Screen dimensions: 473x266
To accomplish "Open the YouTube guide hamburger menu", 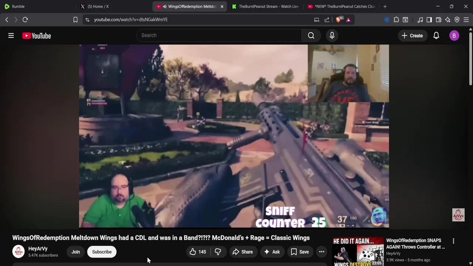I will click(11, 35).
